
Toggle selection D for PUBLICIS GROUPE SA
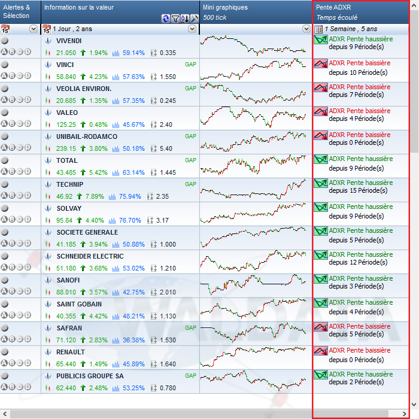coord(28,387)
